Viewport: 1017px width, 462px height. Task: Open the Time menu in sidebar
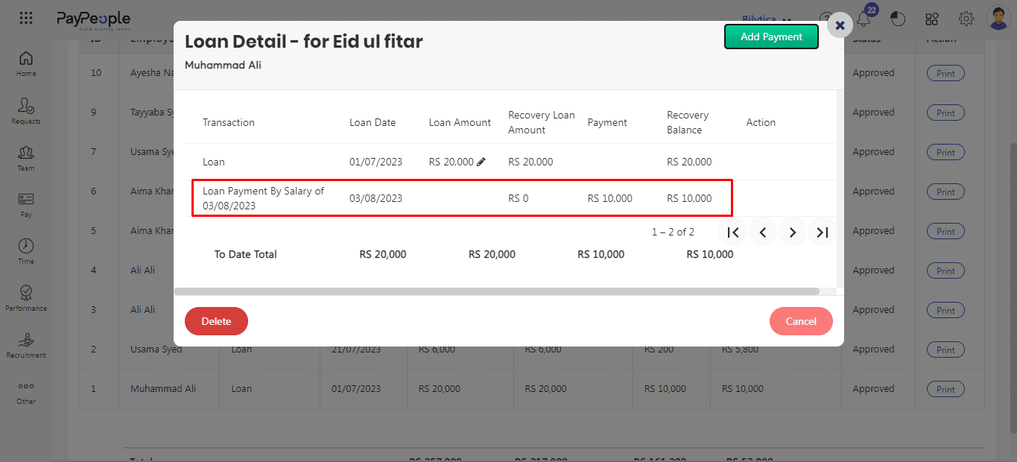[x=26, y=251]
